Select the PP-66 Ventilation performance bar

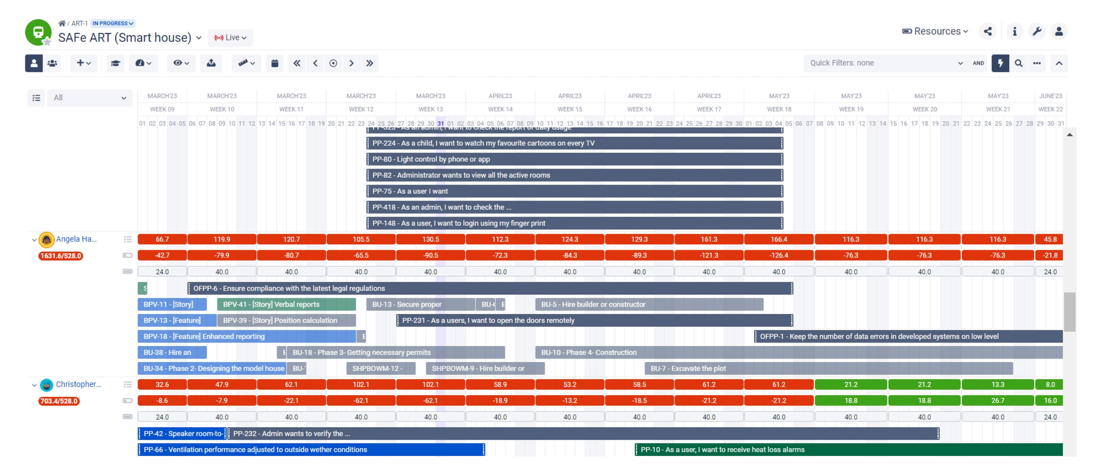coord(312,450)
